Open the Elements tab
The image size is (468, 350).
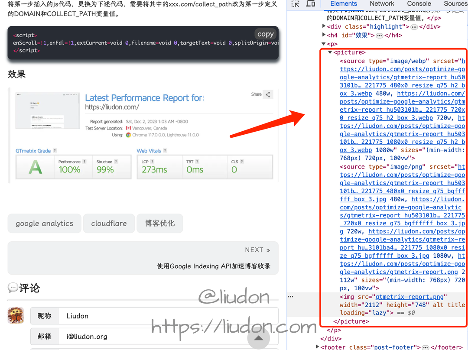344,3
